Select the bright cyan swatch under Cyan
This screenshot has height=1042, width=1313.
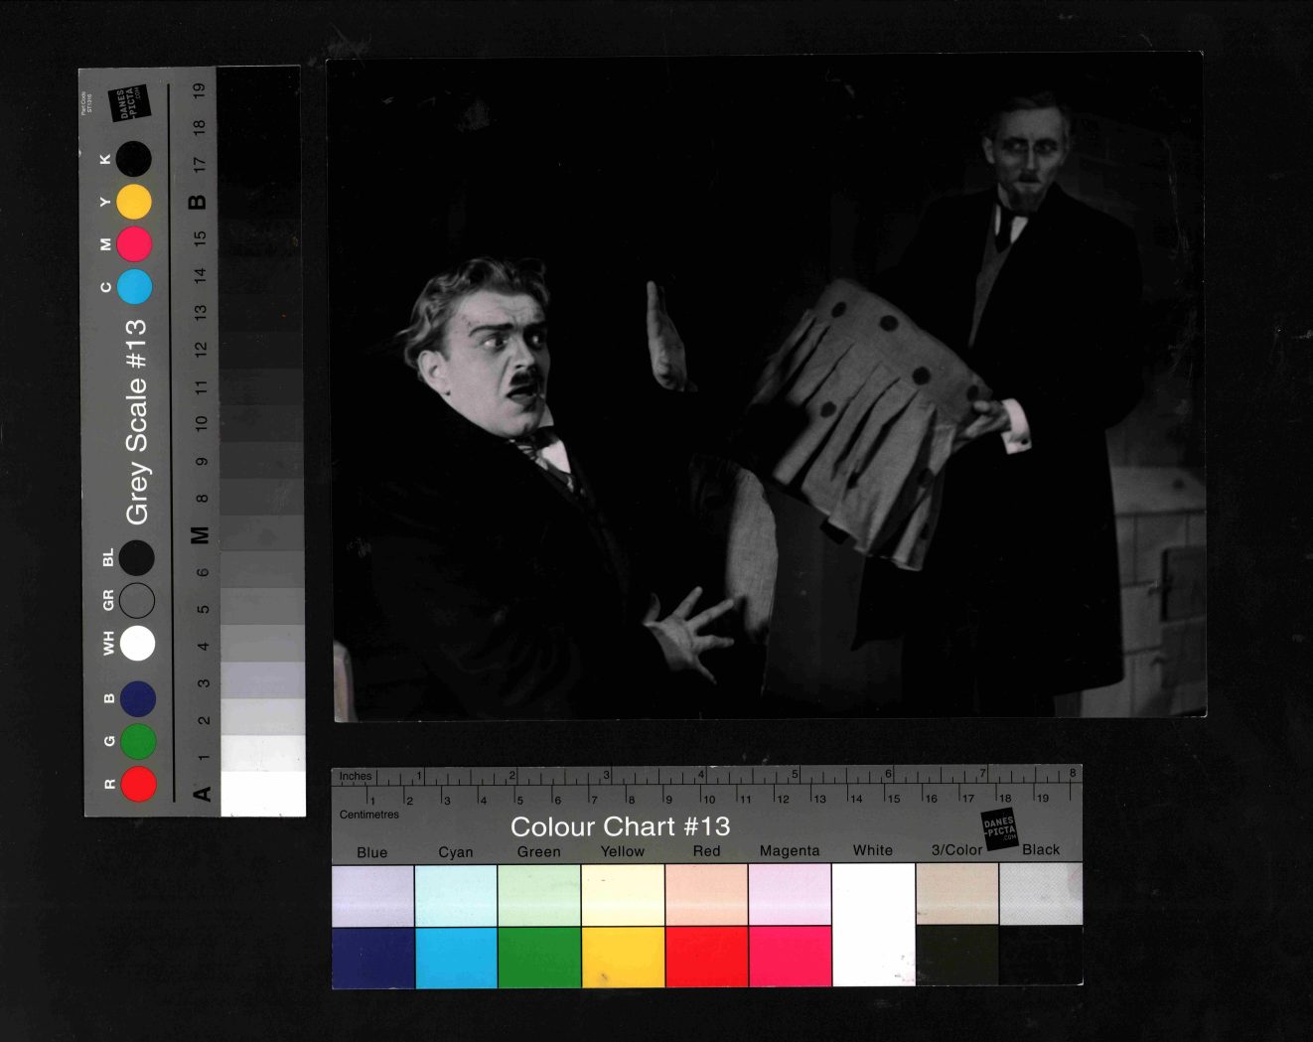point(456,958)
